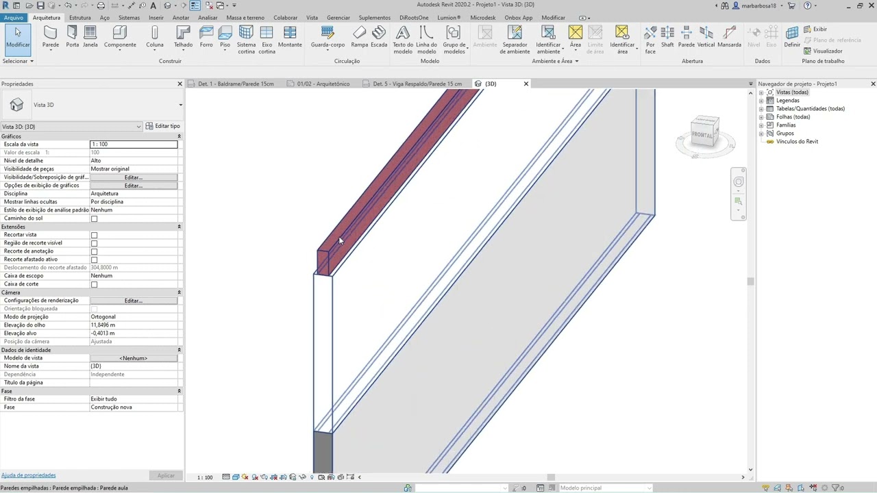Collapse the Extensões properties section
The width and height of the screenshot is (877, 493).
(180, 227)
